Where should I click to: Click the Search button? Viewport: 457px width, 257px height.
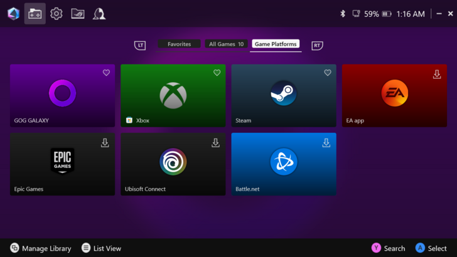[388, 248]
